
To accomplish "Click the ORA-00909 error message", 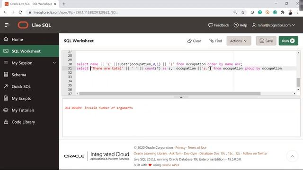I will 99,108.
